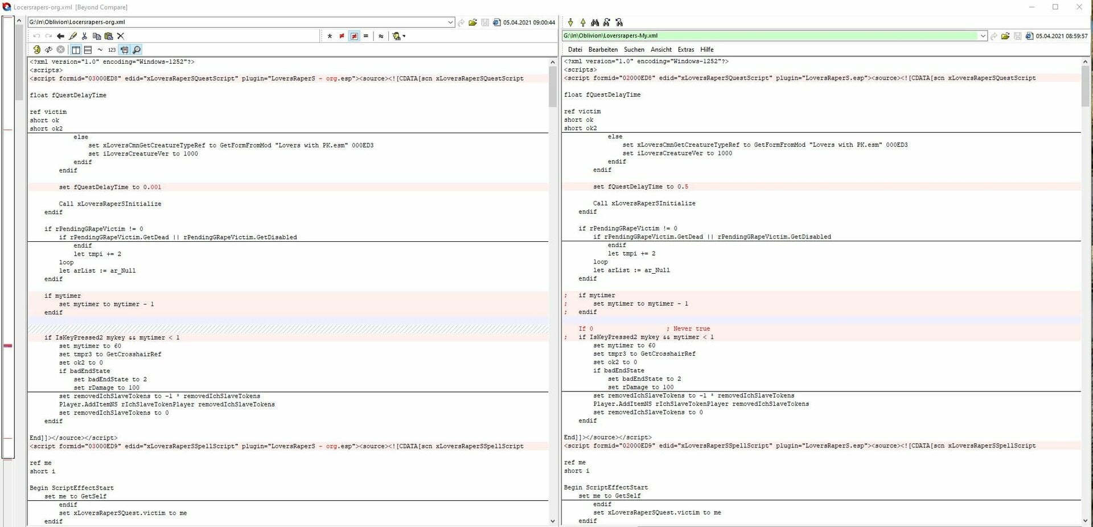
Task: Click the ignore unimportant differences icon
Action: click(x=124, y=50)
